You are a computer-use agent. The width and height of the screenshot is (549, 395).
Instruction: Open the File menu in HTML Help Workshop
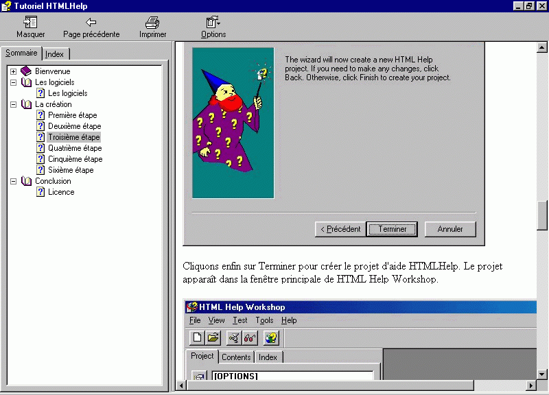click(x=195, y=320)
